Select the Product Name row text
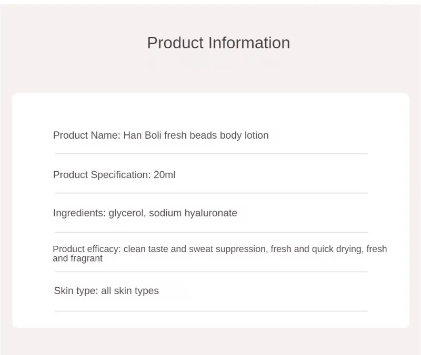The width and height of the screenshot is (421, 355). coord(161,135)
